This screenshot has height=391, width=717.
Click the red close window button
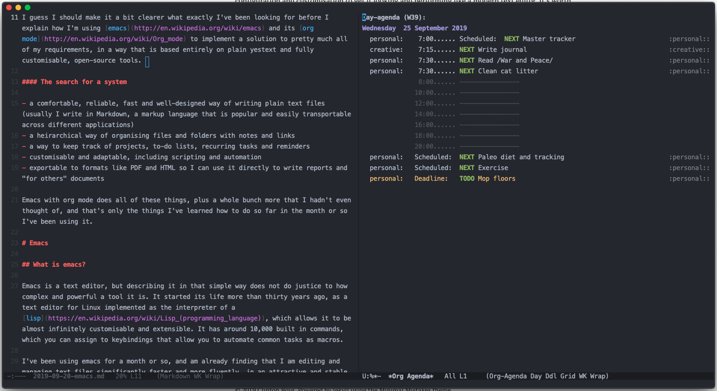pos(9,7)
